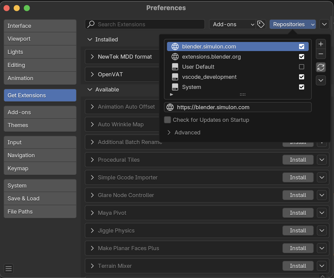Click the minus icon to remove repository
This screenshot has height=278, width=334.
pyautogui.click(x=321, y=54)
